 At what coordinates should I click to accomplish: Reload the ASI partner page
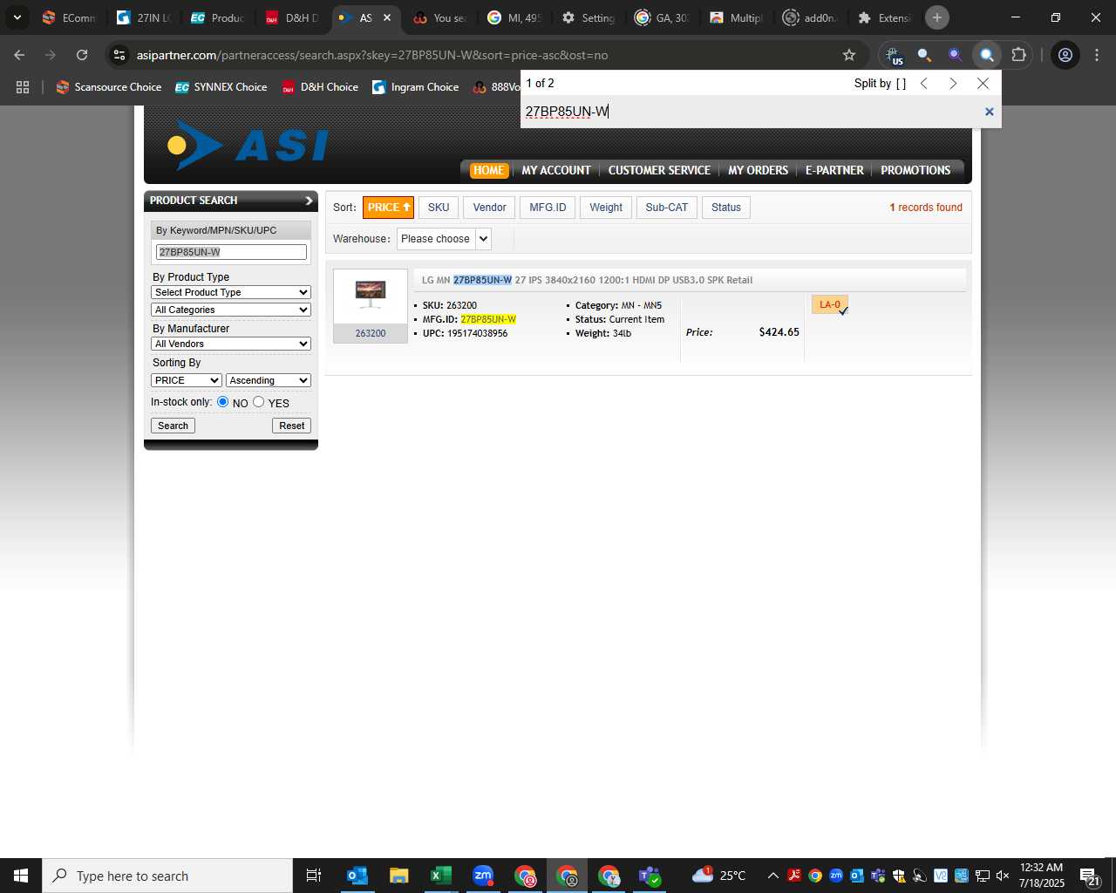tap(82, 55)
